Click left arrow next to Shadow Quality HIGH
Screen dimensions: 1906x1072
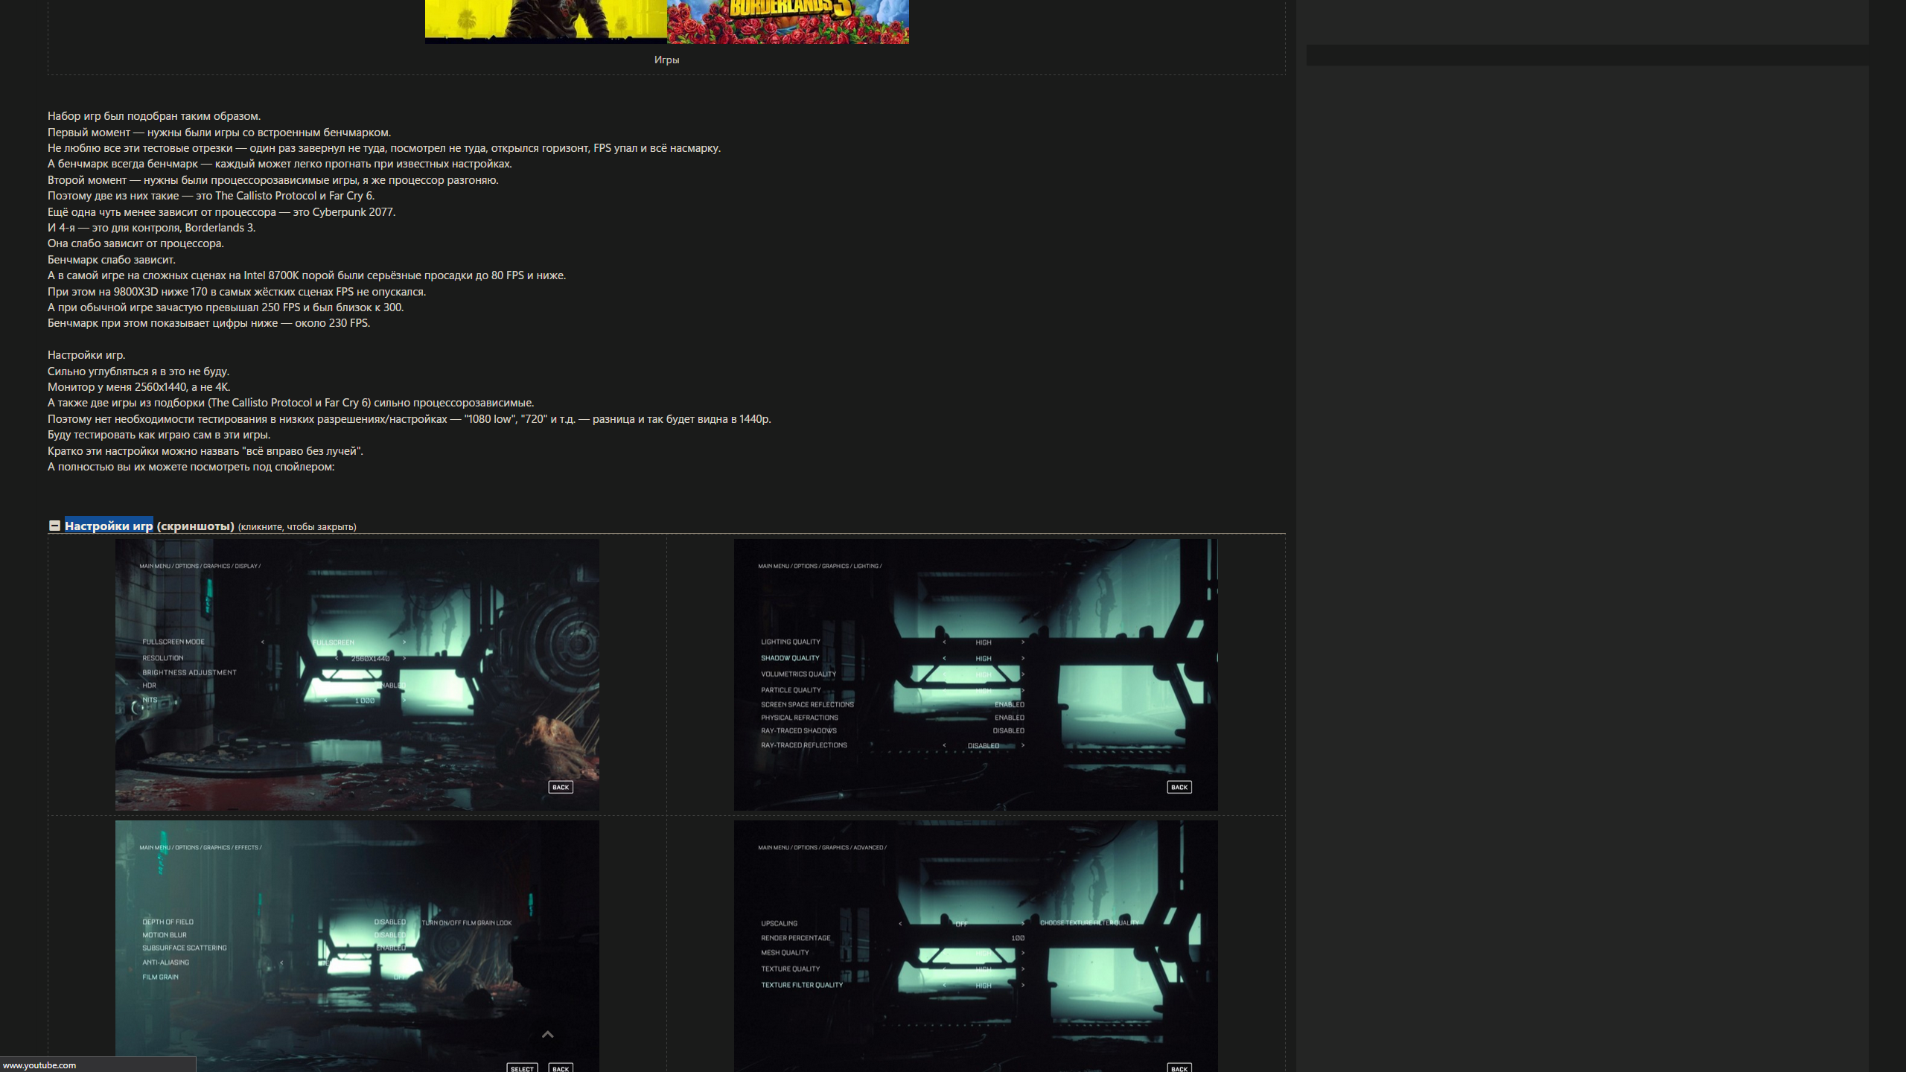tap(944, 658)
